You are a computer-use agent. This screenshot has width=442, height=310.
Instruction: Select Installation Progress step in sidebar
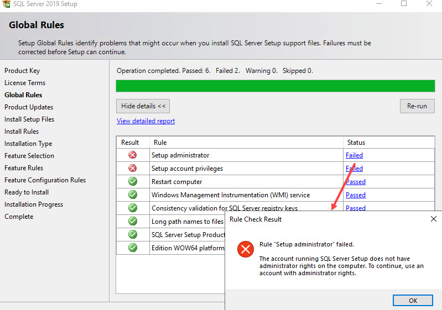(34, 204)
